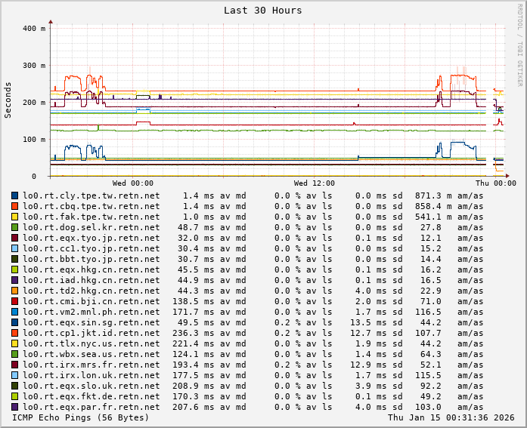Click the legend swatch beside lo0.rt.cbq.tpe.tw.retn.net
The height and width of the screenshot is (428, 527).
tap(14, 206)
